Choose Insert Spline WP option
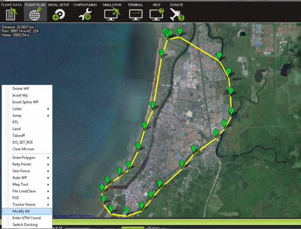301x229 pixels. click(27, 102)
